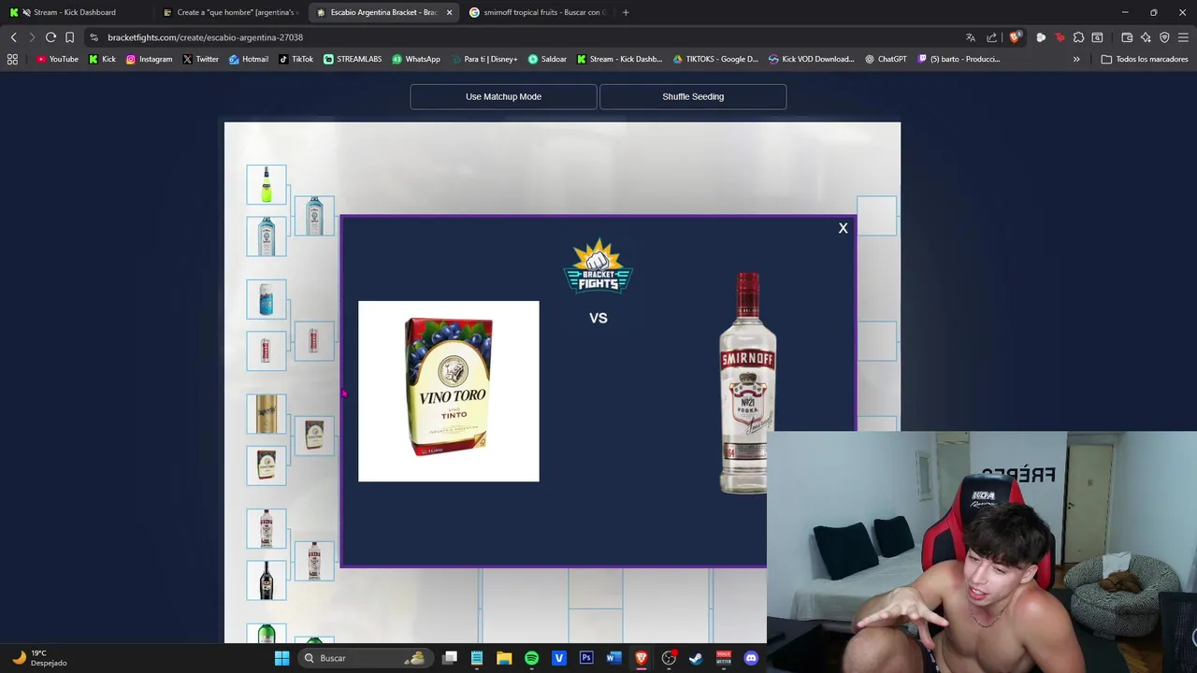This screenshot has height=673, width=1197.
Task: Open the Brave browser taskbar icon
Action: (x=642, y=658)
